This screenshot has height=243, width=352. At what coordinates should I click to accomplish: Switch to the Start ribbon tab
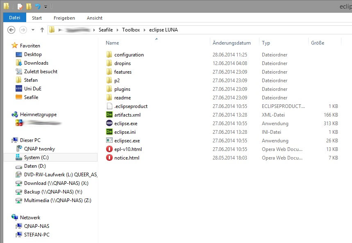[37, 18]
